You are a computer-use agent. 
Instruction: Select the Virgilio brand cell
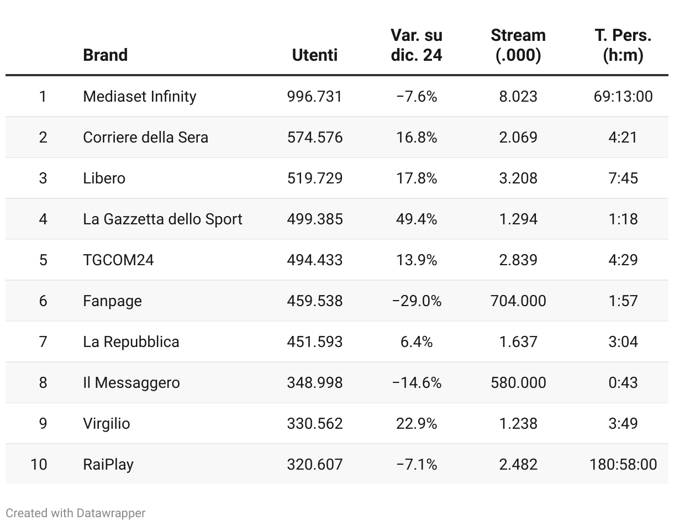[107, 423]
